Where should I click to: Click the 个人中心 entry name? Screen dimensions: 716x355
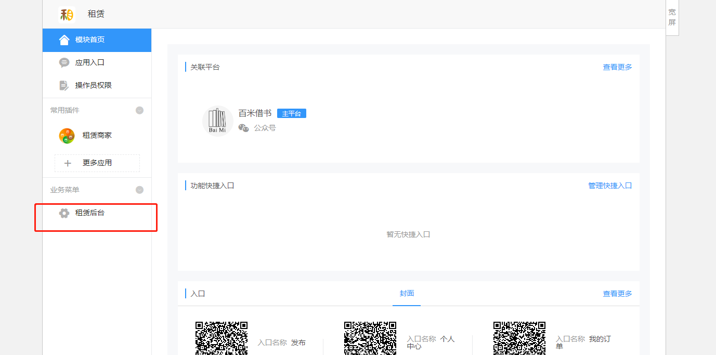coord(431,343)
